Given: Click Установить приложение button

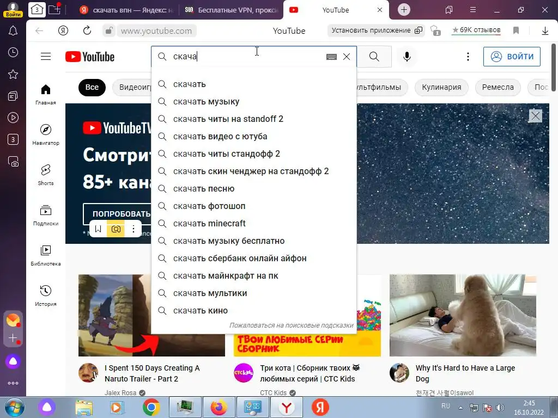Looking at the screenshot, I should (x=377, y=30).
